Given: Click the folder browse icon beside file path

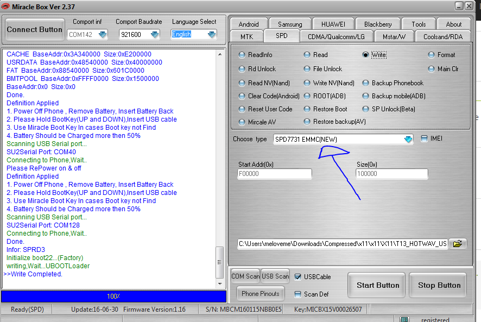Looking at the screenshot, I should 457,244.
